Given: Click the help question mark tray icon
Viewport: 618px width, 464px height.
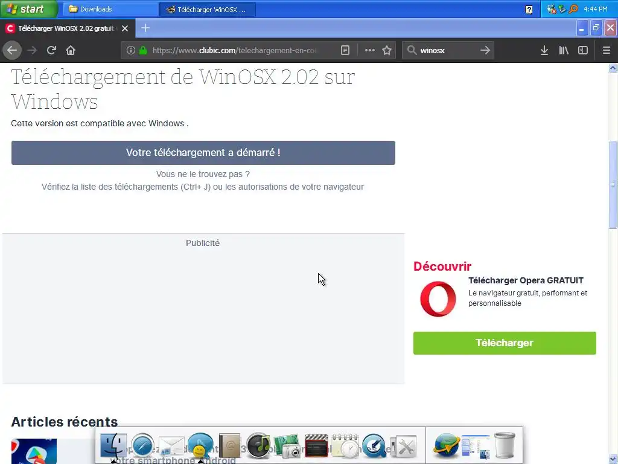Looking at the screenshot, I should [x=529, y=10].
